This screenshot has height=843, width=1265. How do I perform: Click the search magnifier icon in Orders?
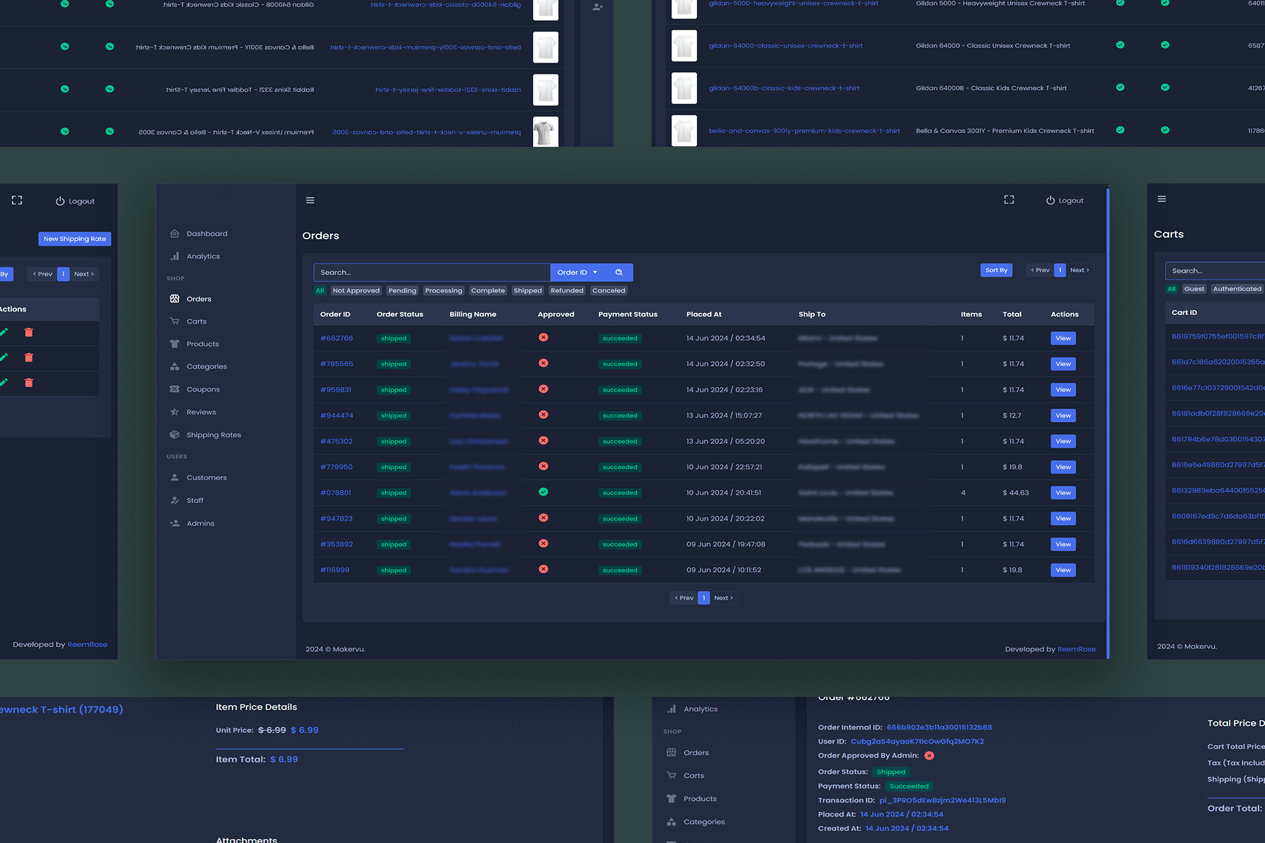point(619,272)
